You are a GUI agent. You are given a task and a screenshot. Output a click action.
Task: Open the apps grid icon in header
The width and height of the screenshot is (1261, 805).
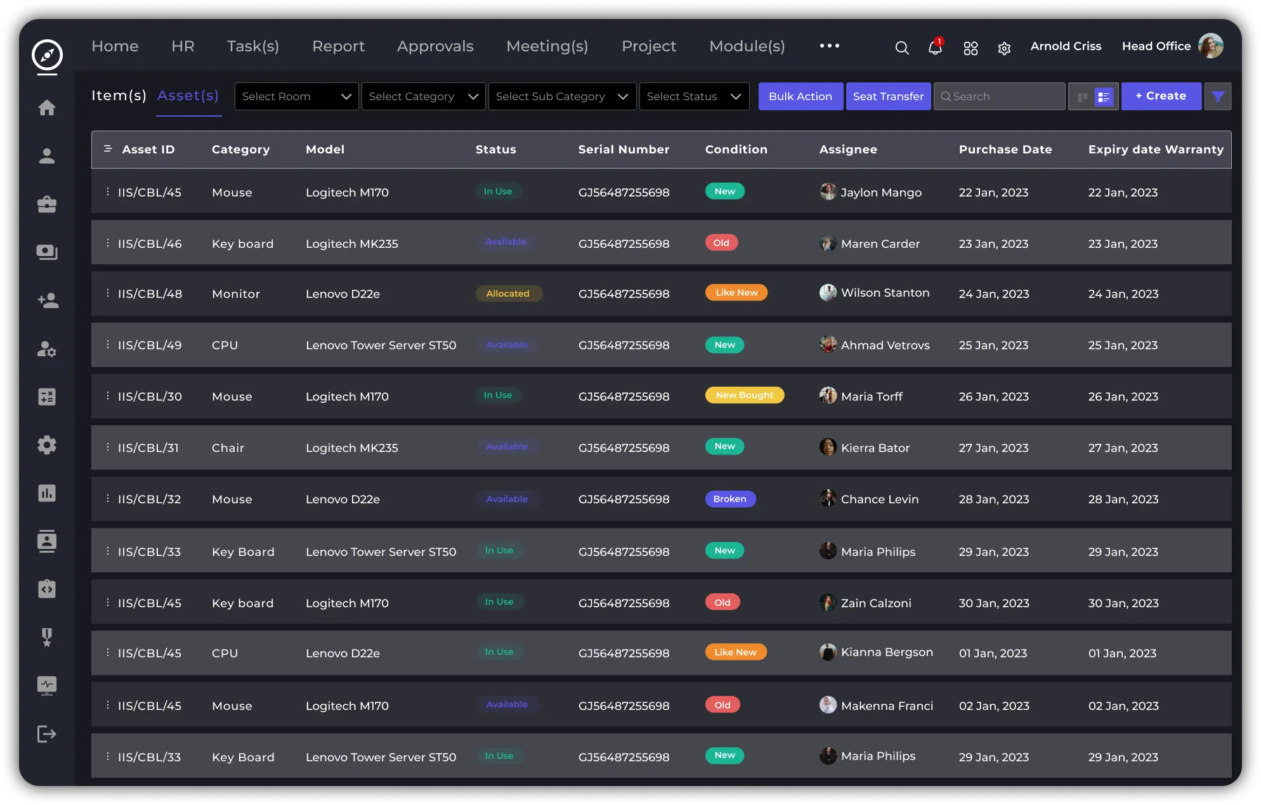[970, 48]
